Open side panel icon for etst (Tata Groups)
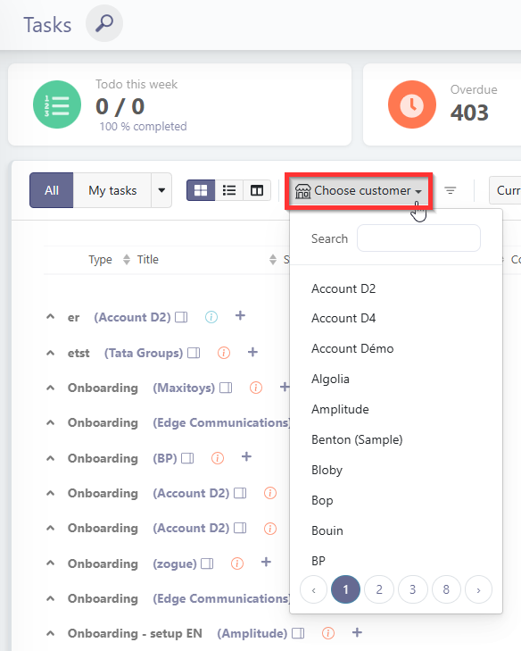 point(194,353)
